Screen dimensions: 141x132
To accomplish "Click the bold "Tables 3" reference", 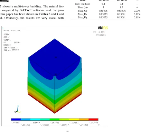I will [x=44, y=14].
